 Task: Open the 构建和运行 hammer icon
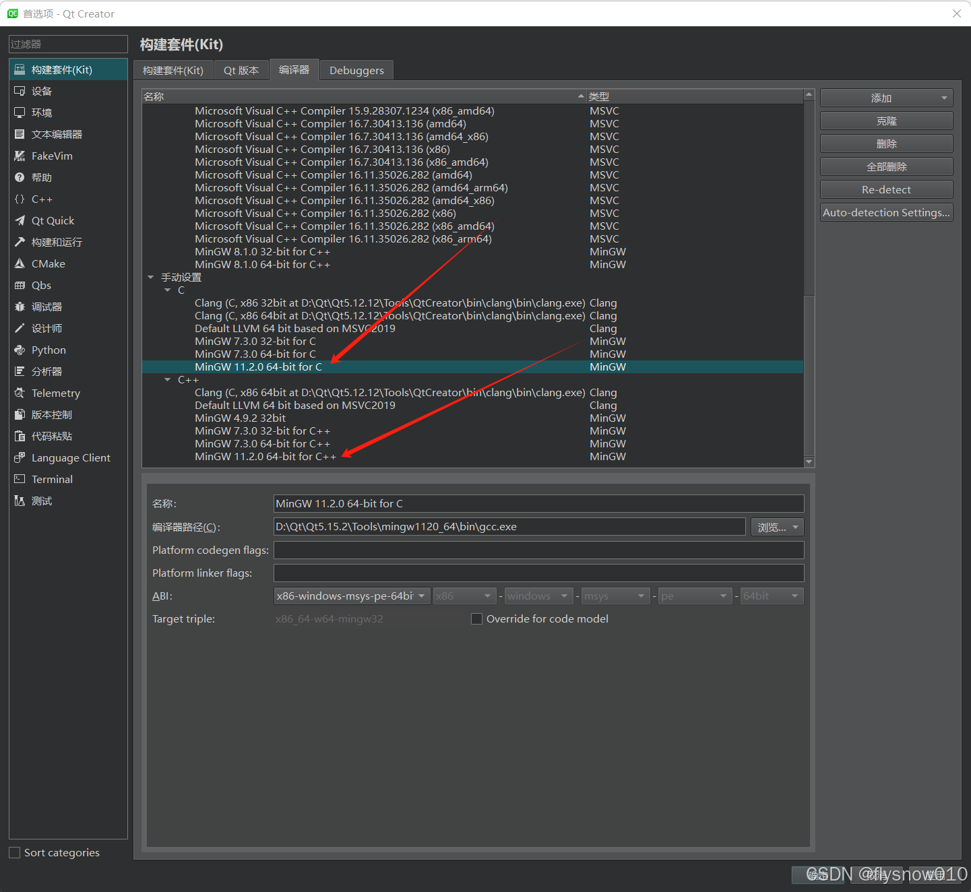pos(20,242)
